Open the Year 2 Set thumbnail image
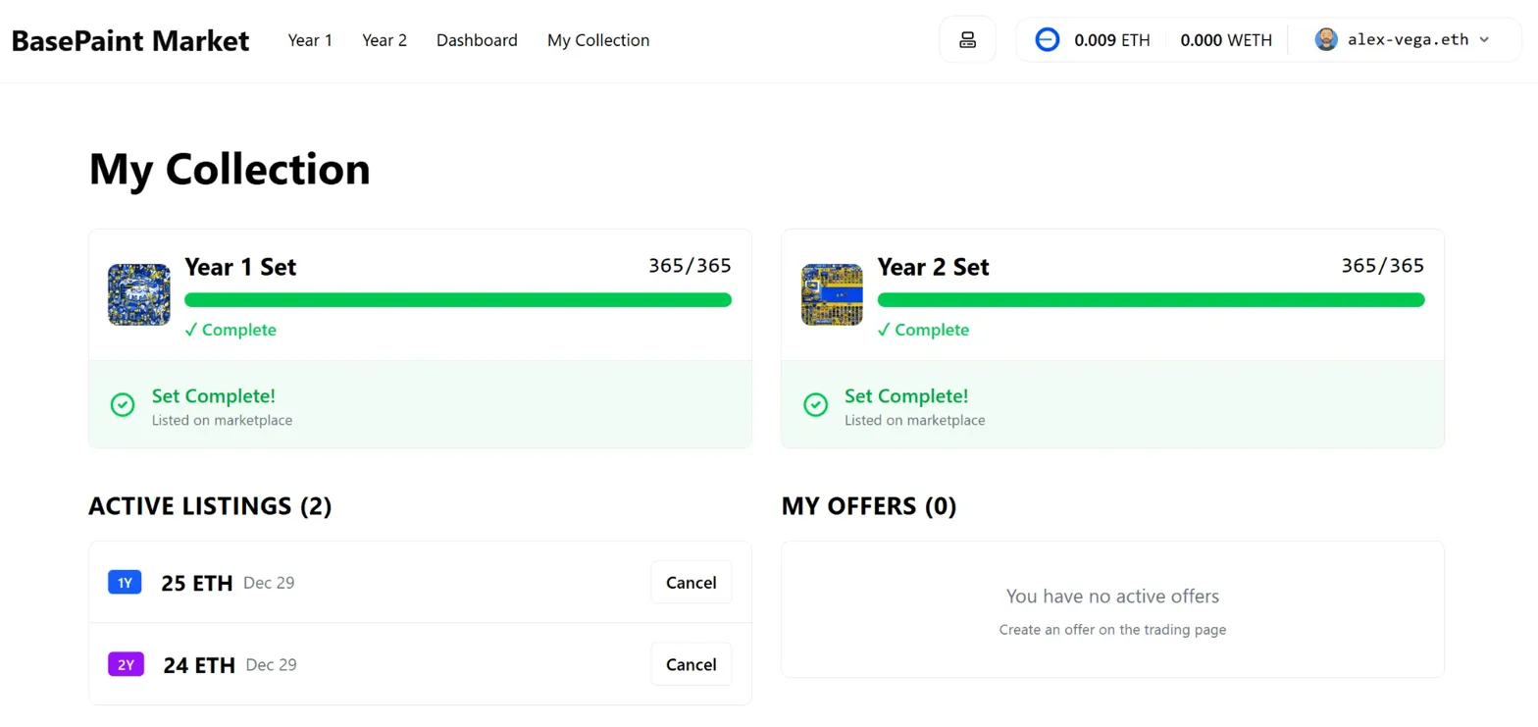 click(832, 294)
